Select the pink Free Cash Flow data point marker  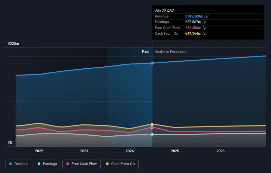[152, 127]
